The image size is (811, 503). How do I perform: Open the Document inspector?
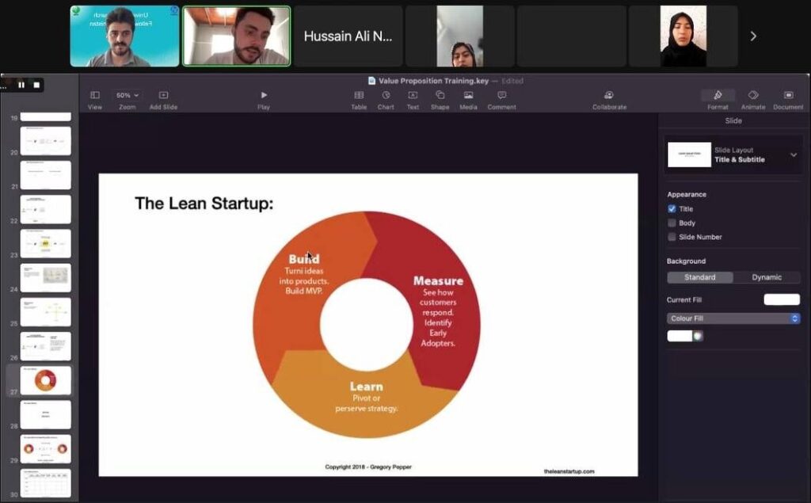point(788,95)
